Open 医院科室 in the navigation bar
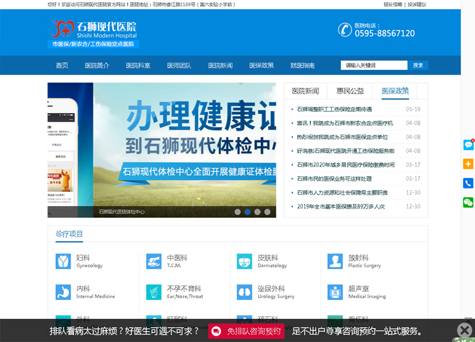 138,66
